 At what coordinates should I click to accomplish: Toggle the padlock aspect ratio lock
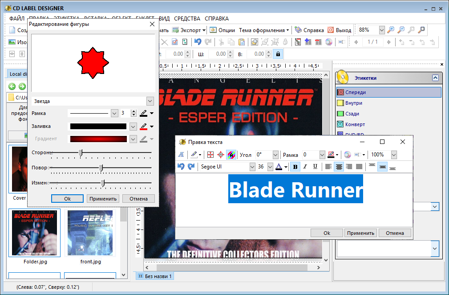coord(278,54)
